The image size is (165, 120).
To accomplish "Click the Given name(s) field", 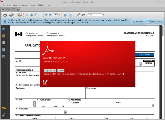I will pyautogui.click(x=120, y=94).
